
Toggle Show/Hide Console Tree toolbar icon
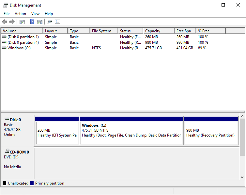pos(22,22)
